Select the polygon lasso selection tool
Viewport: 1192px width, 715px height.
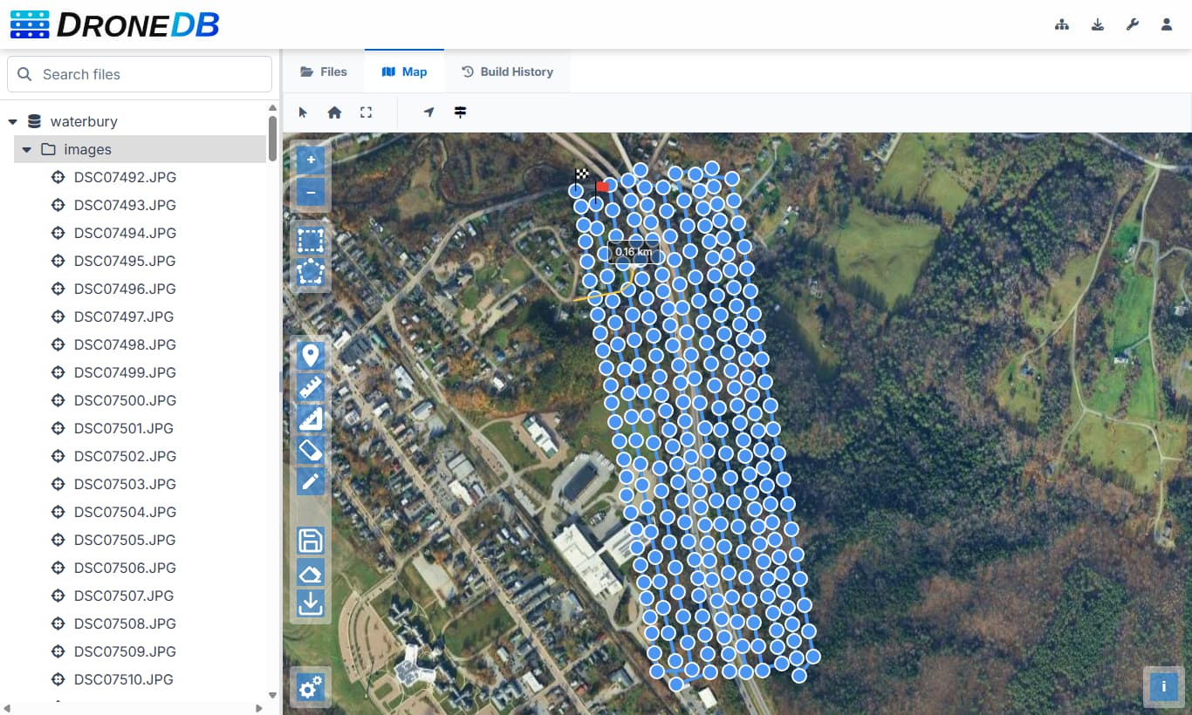pyautogui.click(x=311, y=273)
